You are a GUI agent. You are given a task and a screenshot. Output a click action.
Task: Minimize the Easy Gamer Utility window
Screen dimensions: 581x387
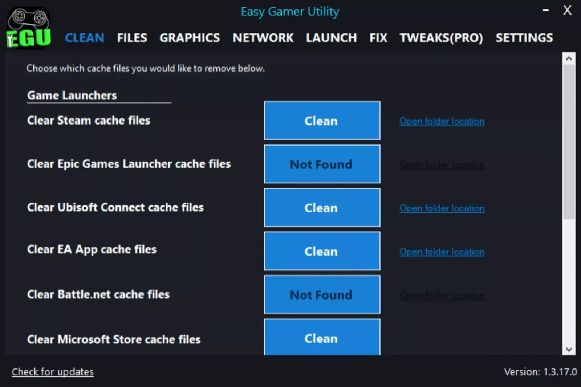[x=545, y=11]
